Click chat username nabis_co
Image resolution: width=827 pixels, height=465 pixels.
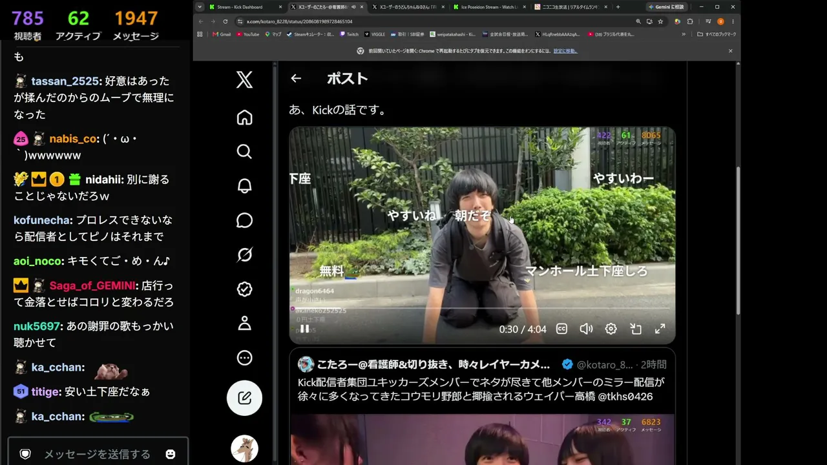[73, 139]
